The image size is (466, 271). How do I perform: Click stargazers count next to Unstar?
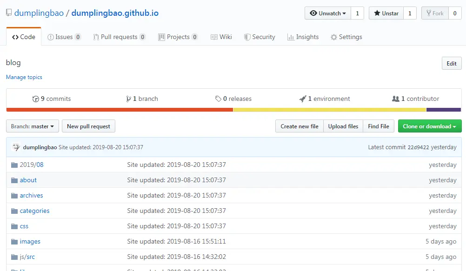pos(410,13)
